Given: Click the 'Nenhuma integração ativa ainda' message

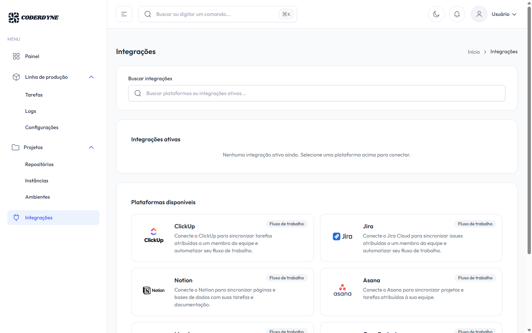Looking at the screenshot, I should tap(317, 155).
